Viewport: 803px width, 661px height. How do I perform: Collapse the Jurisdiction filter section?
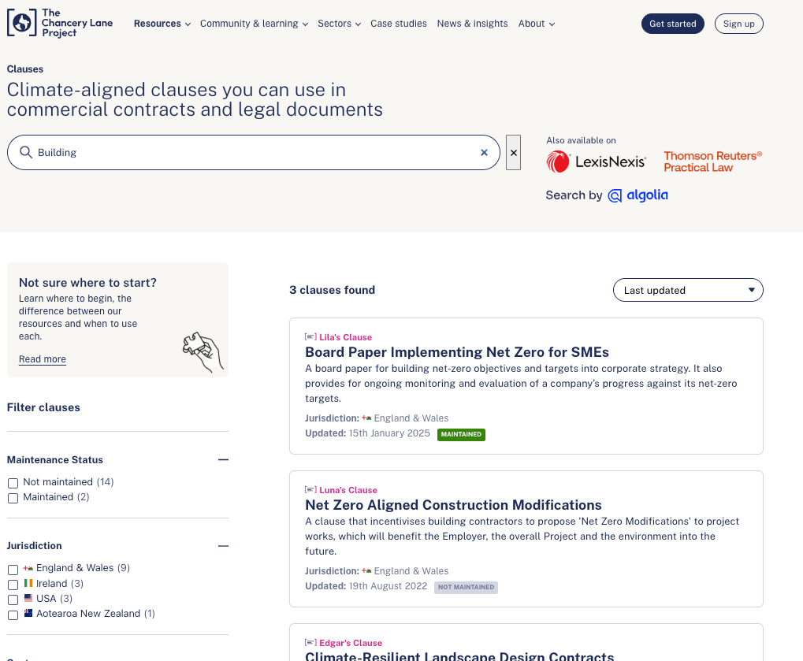click(x=223, y=546)
